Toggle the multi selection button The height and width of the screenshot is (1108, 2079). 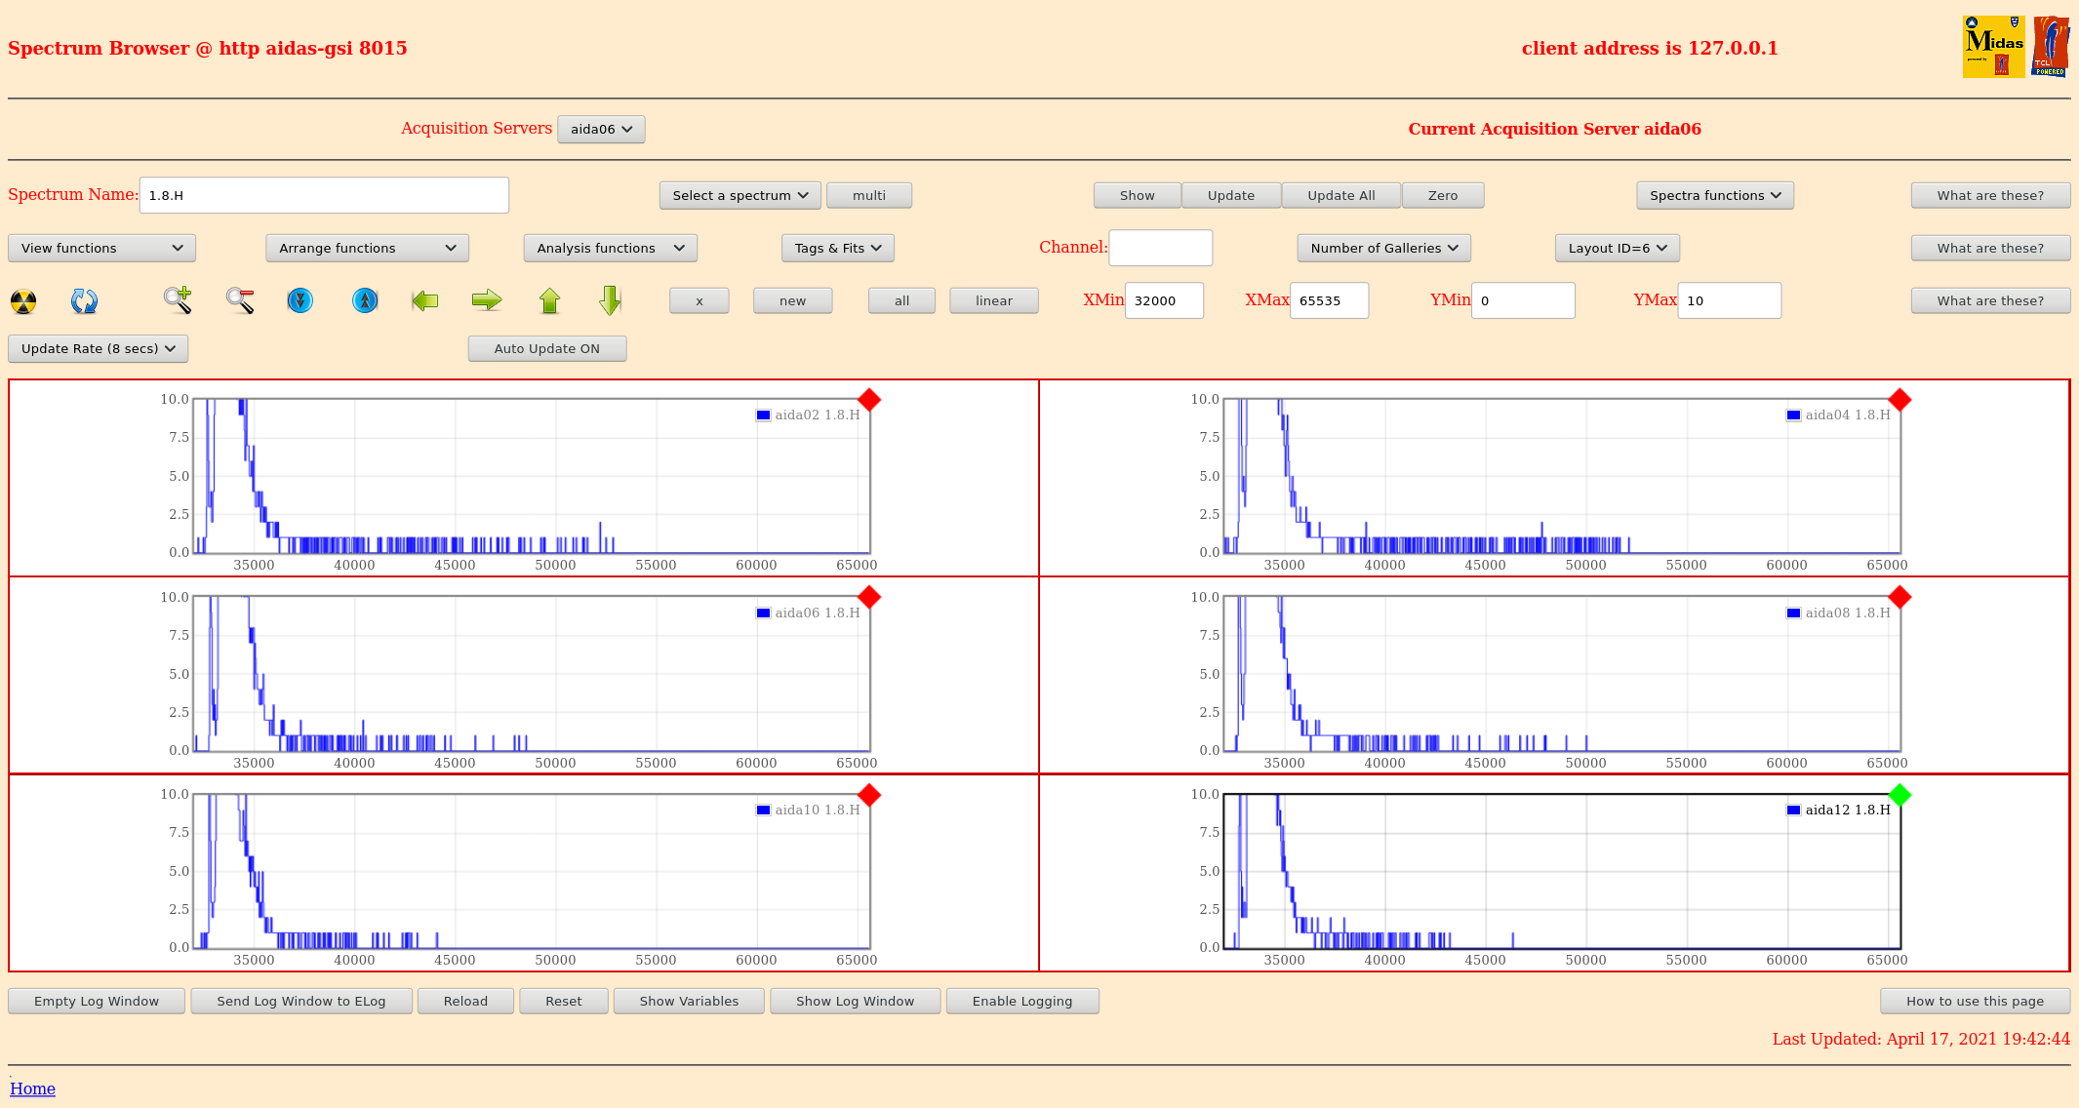pyautogui.click(x=868, y=196)
